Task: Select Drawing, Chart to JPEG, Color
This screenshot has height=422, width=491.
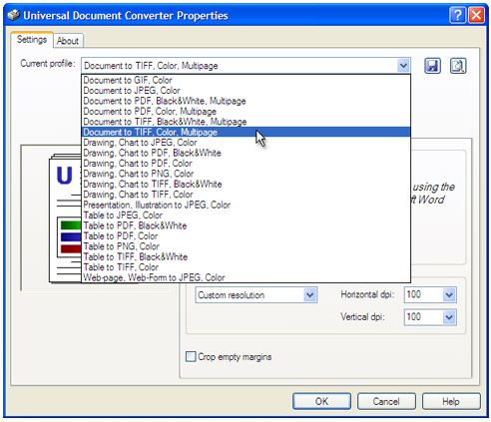Action: (245, 143)
